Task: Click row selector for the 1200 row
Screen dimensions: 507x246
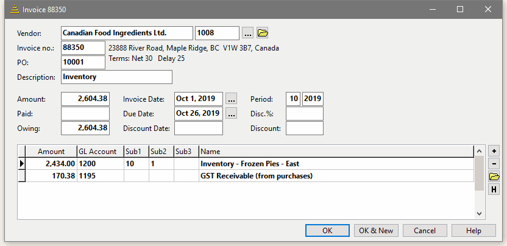Action: tap(22, 164)
